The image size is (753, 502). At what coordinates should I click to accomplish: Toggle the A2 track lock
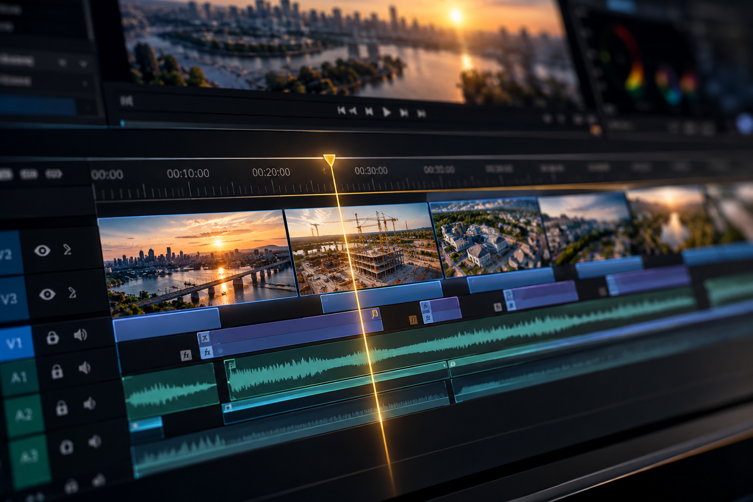click(61, 407)
